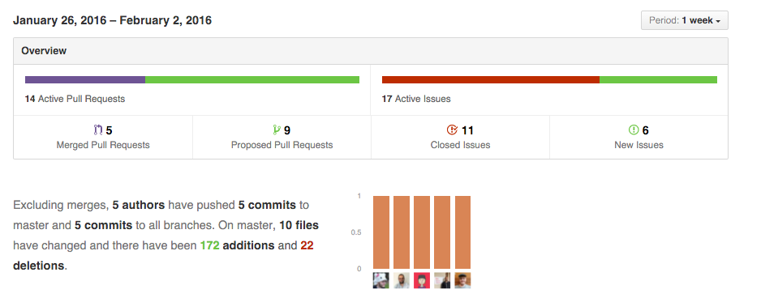Open the fourth contributor avatar
The height and width of the screenshot is (302, 761).
coord(442,281)
